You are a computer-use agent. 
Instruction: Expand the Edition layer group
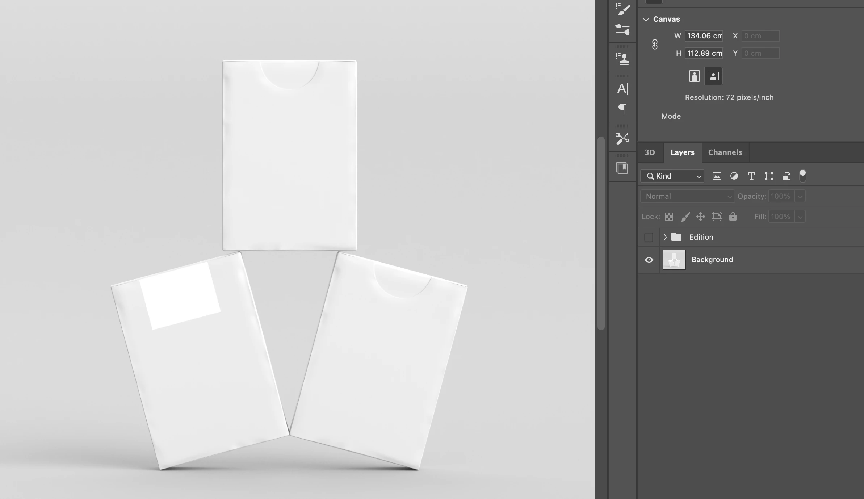click(x=665, y=237)
